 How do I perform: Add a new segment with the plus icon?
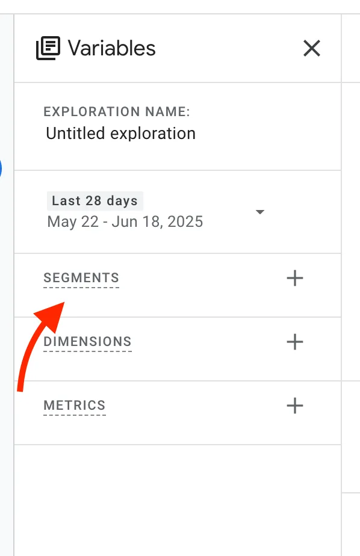[295, 278]
